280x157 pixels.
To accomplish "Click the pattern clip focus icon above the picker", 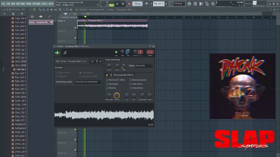I will point(32,17).
